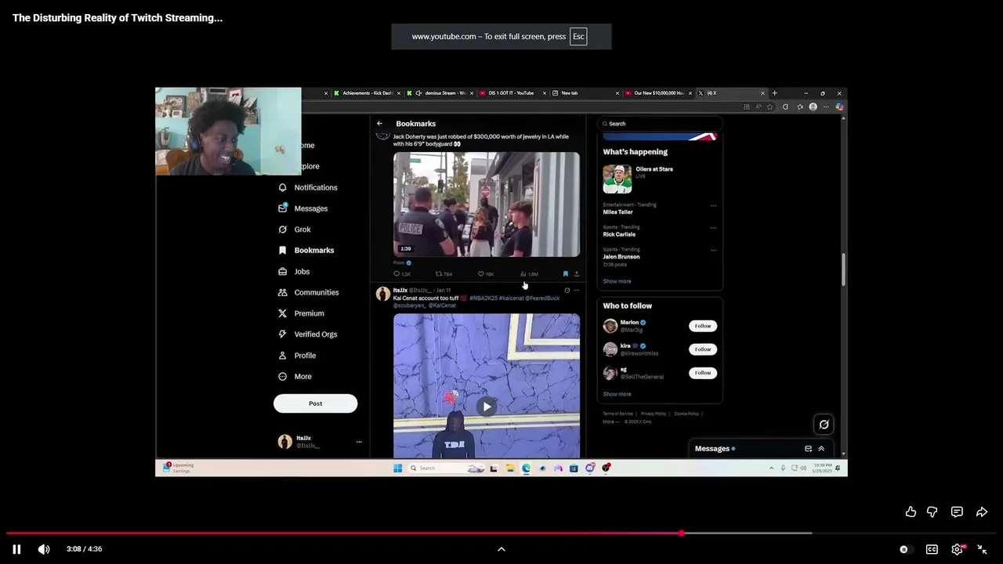Share the Jack Doherty tweet
Viewport: 1003px width, 564px height.
point(577,274)
